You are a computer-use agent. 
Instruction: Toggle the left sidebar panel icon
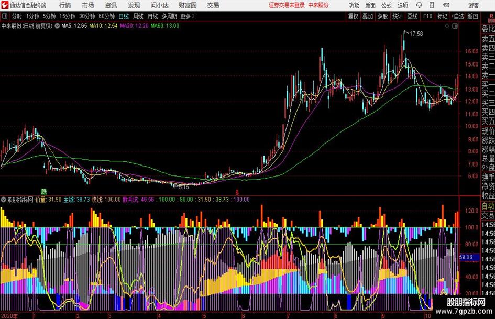pos(5,16)
